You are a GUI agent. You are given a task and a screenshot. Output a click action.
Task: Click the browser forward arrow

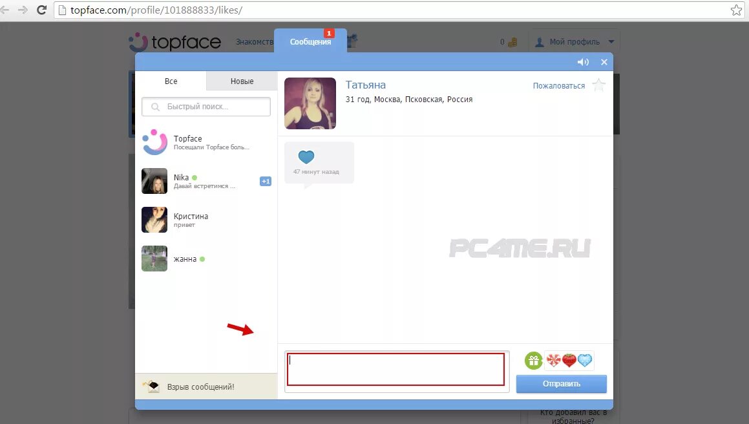23,10
